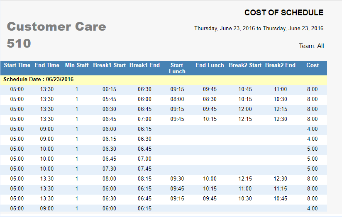The width and height of the screenshot is (342, 217).
Task: Select the 07:45 Break1 End cell
Action: point(144,169)
